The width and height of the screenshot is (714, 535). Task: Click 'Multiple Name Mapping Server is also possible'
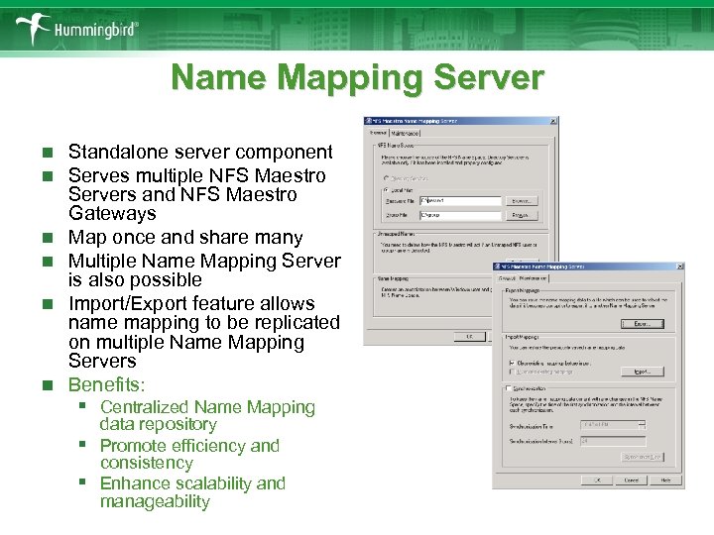pyautogui.click(x=204, y=269)
